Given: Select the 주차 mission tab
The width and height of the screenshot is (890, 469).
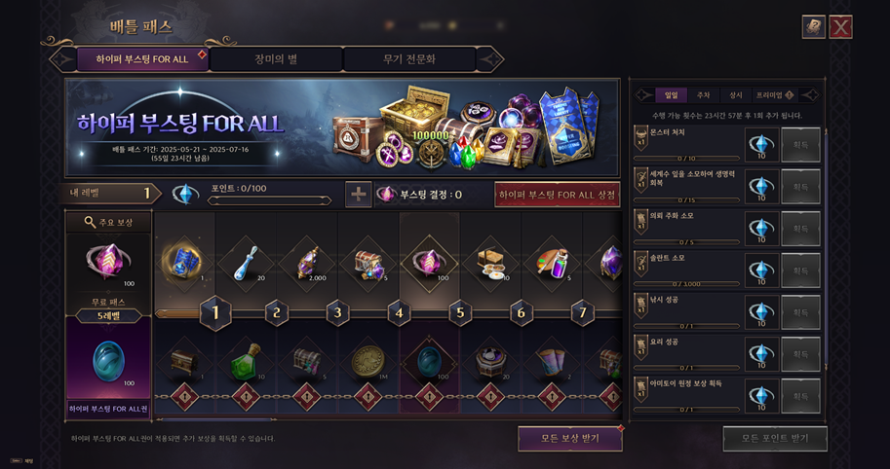Looking at the screenshot, I should [703, 95].
